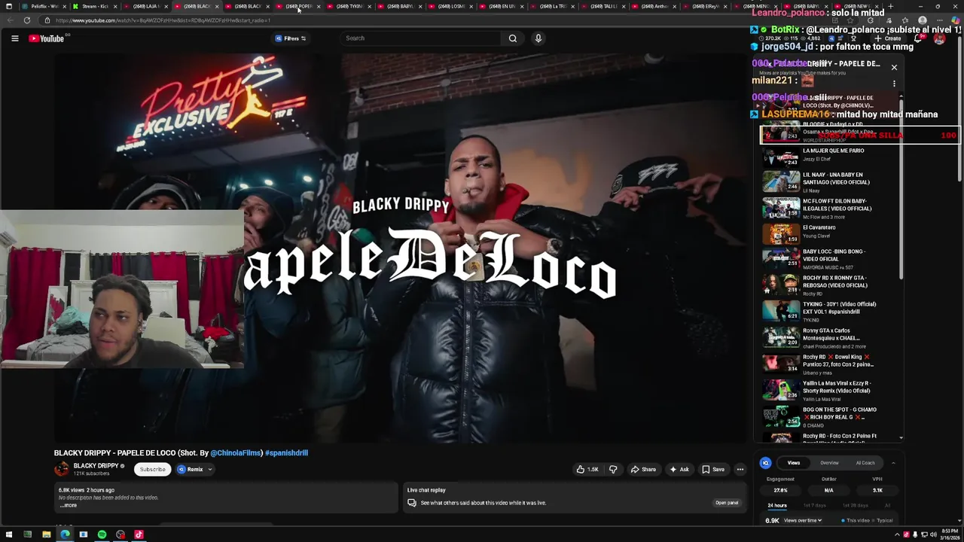Open volume control in system tray
Image resolution: width=964 pixels, height=542 pixels.
coord(933,534)
